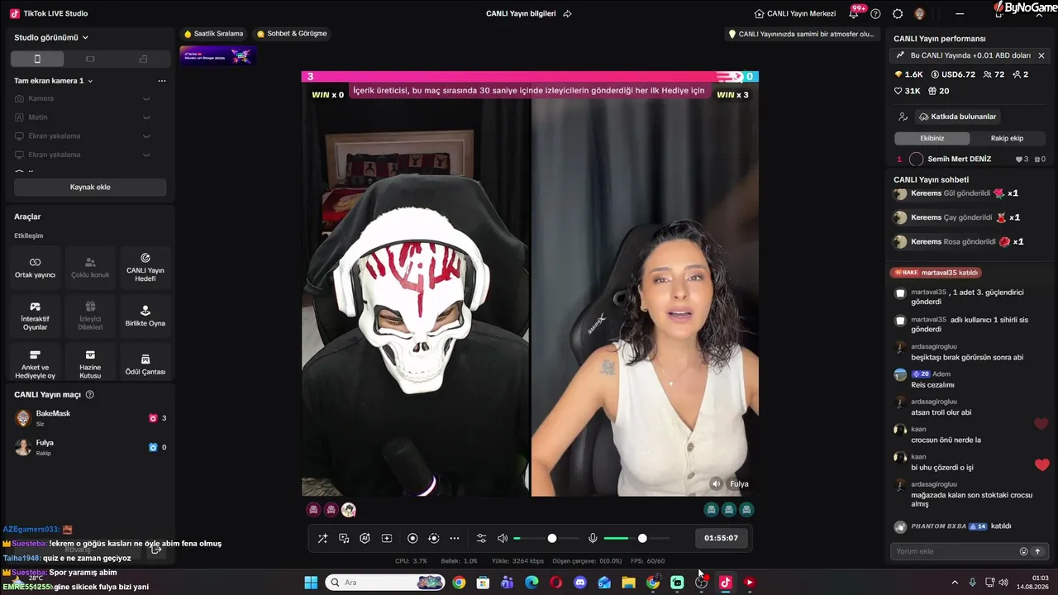Open the media music overlay tool
Screen dimensions: 1058x595
(344, 538)
